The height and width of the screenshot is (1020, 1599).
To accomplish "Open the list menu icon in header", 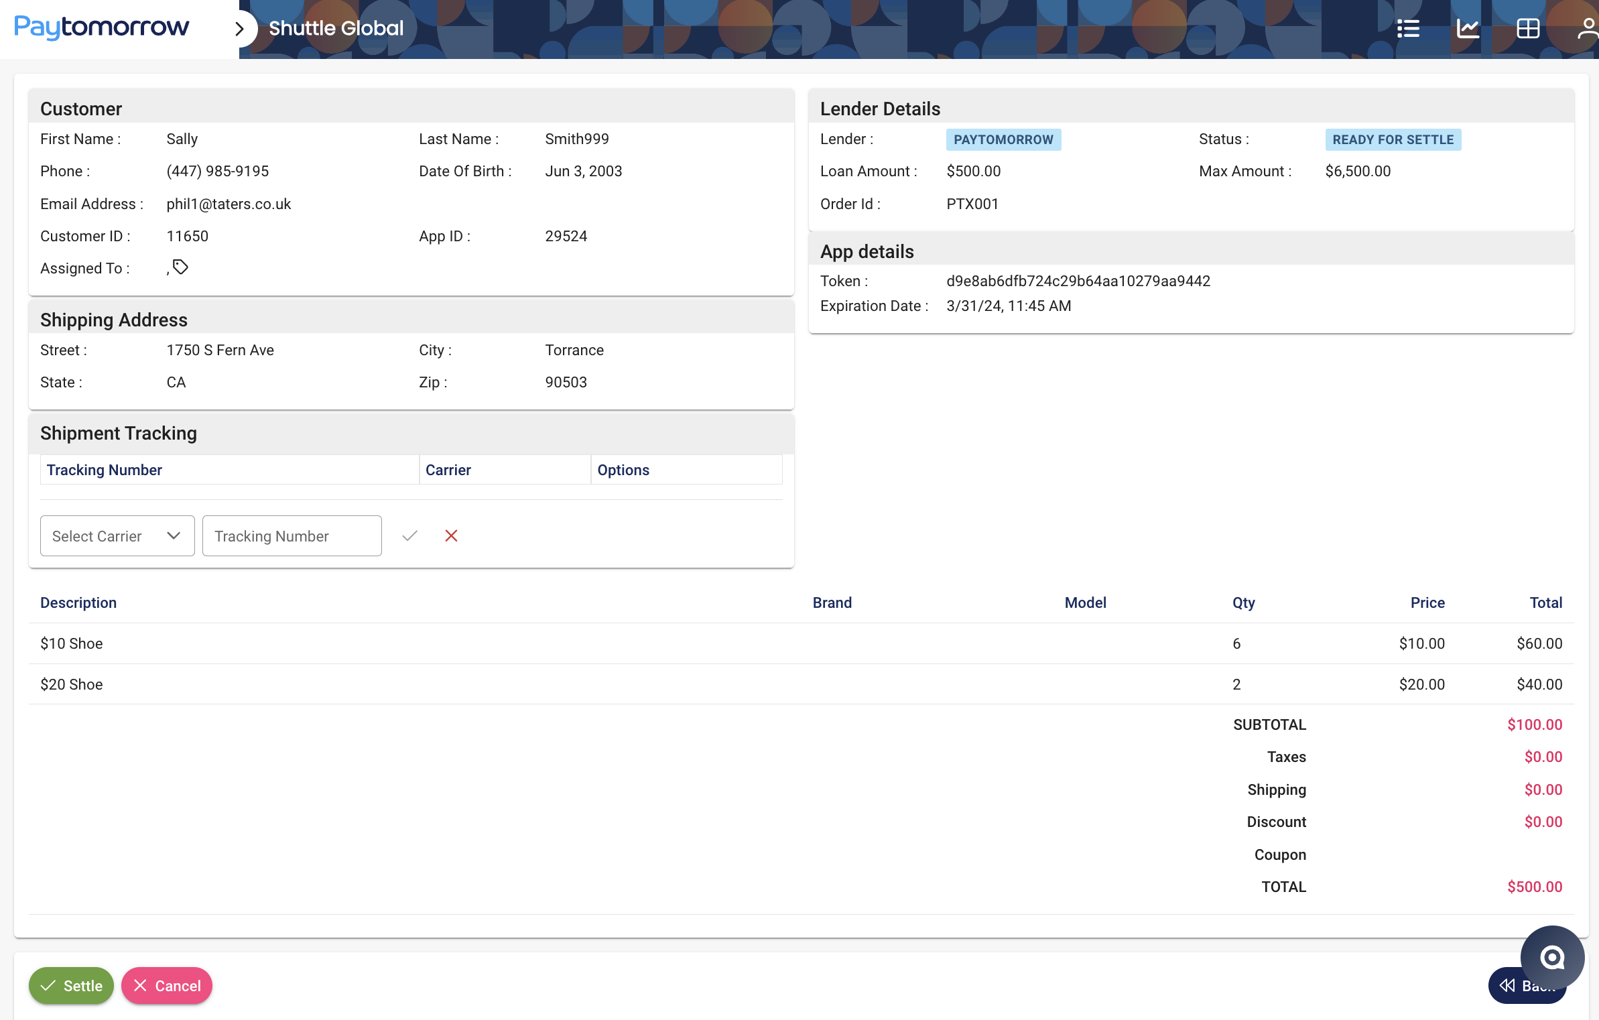I will tap(1408, 28).
